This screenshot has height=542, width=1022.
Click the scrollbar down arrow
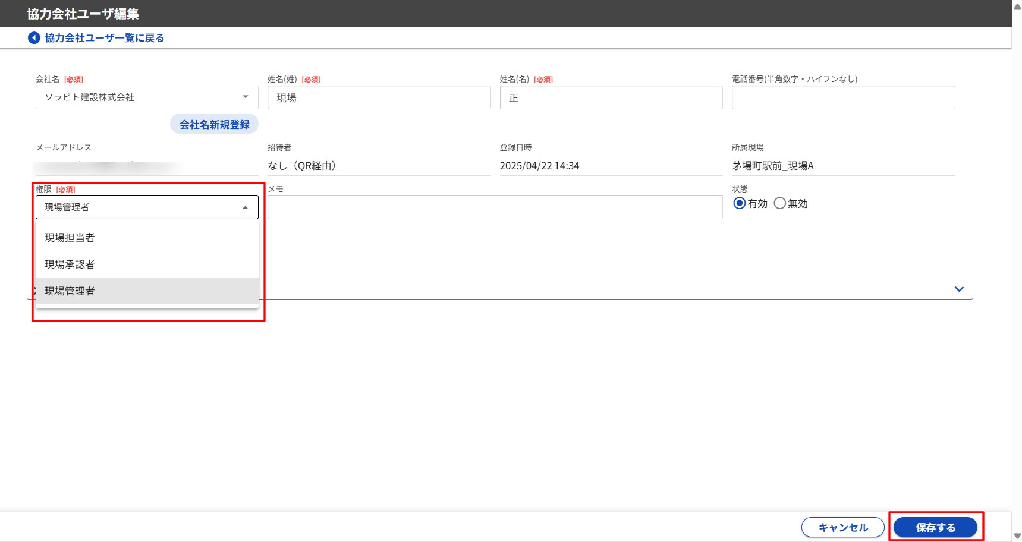coord(1017,536)
